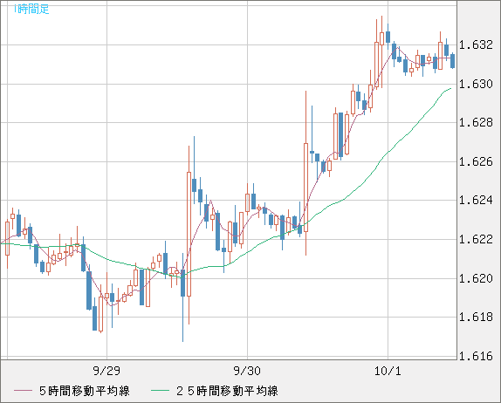Image resolution: width=501 pixels, height=403 pixels.
Task: Click the 5時間移動平均線 legend text
Action: point(85,391)
